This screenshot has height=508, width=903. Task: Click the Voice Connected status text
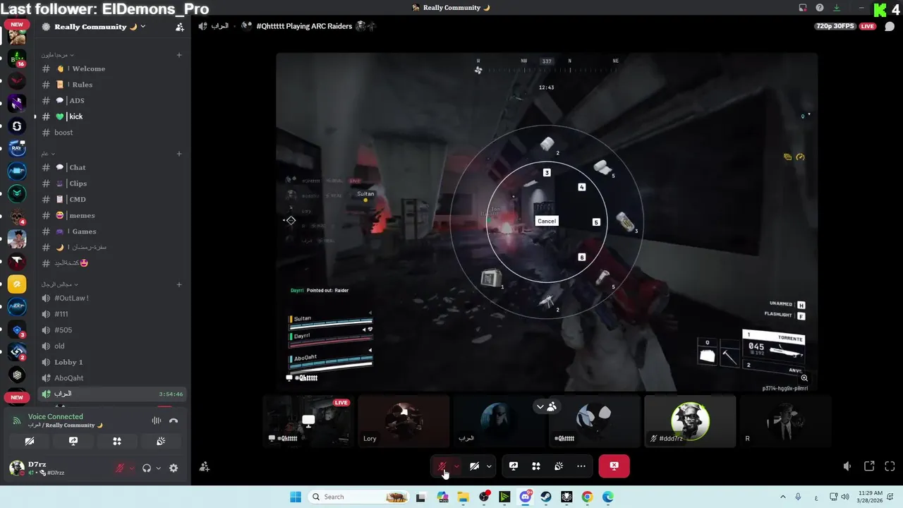(56, 416)
